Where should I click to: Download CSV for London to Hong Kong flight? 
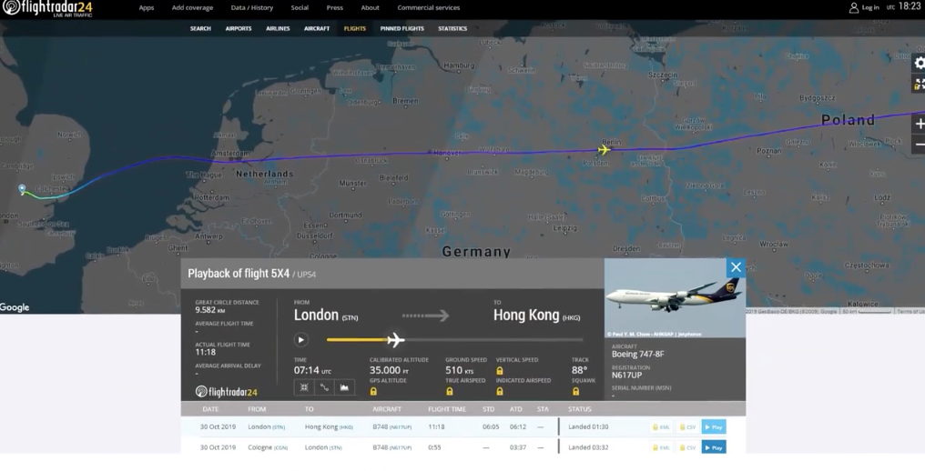pyautogui.click(x=687, y=426)
